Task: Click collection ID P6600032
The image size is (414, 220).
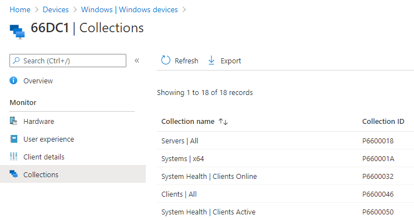Action: tap(378, 177)
